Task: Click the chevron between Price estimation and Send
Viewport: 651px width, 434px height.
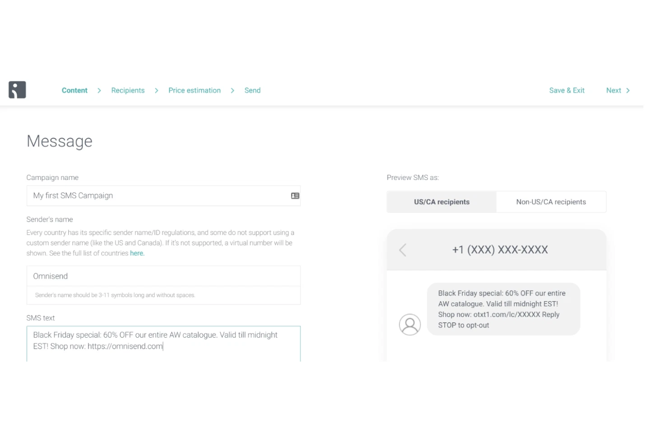Action: pos(232,90)
